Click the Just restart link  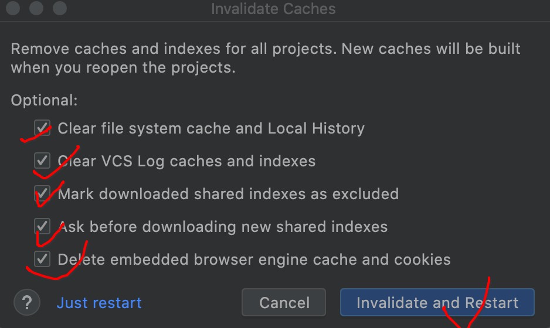pos(99,303)
